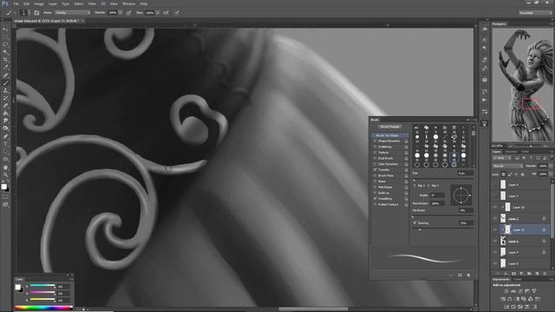Click lock transparent pixels icon
The width and height of the screenshot is (555, 312).
503,174
